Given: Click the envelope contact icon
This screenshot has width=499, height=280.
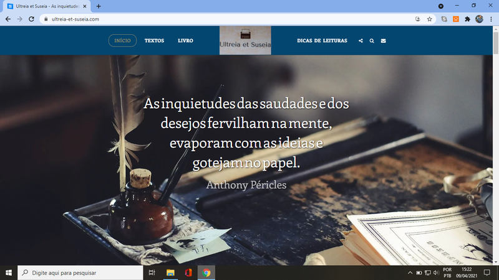Looking at the screenshot, I should click(x=383, y=41).
